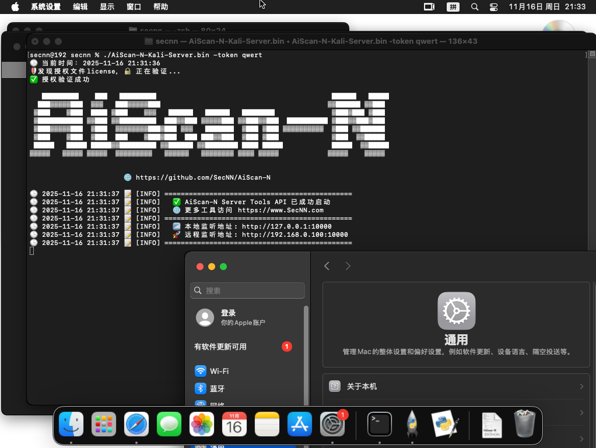Open the 显示 menu
Viewport: 596px width, 448px height.
(107, 7)
